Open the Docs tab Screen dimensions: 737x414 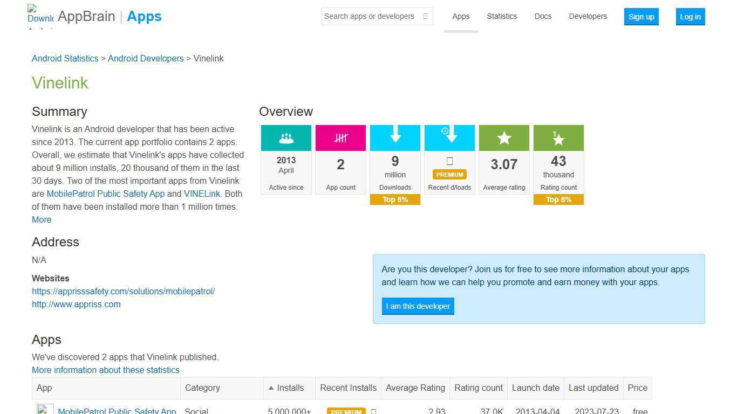543,16
